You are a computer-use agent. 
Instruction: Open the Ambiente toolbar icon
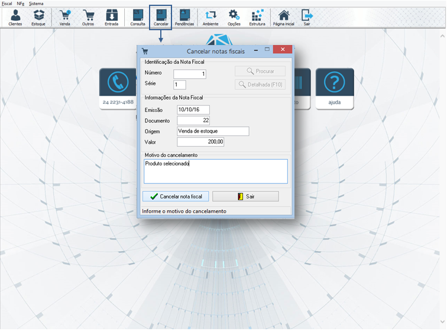(210, 18)
